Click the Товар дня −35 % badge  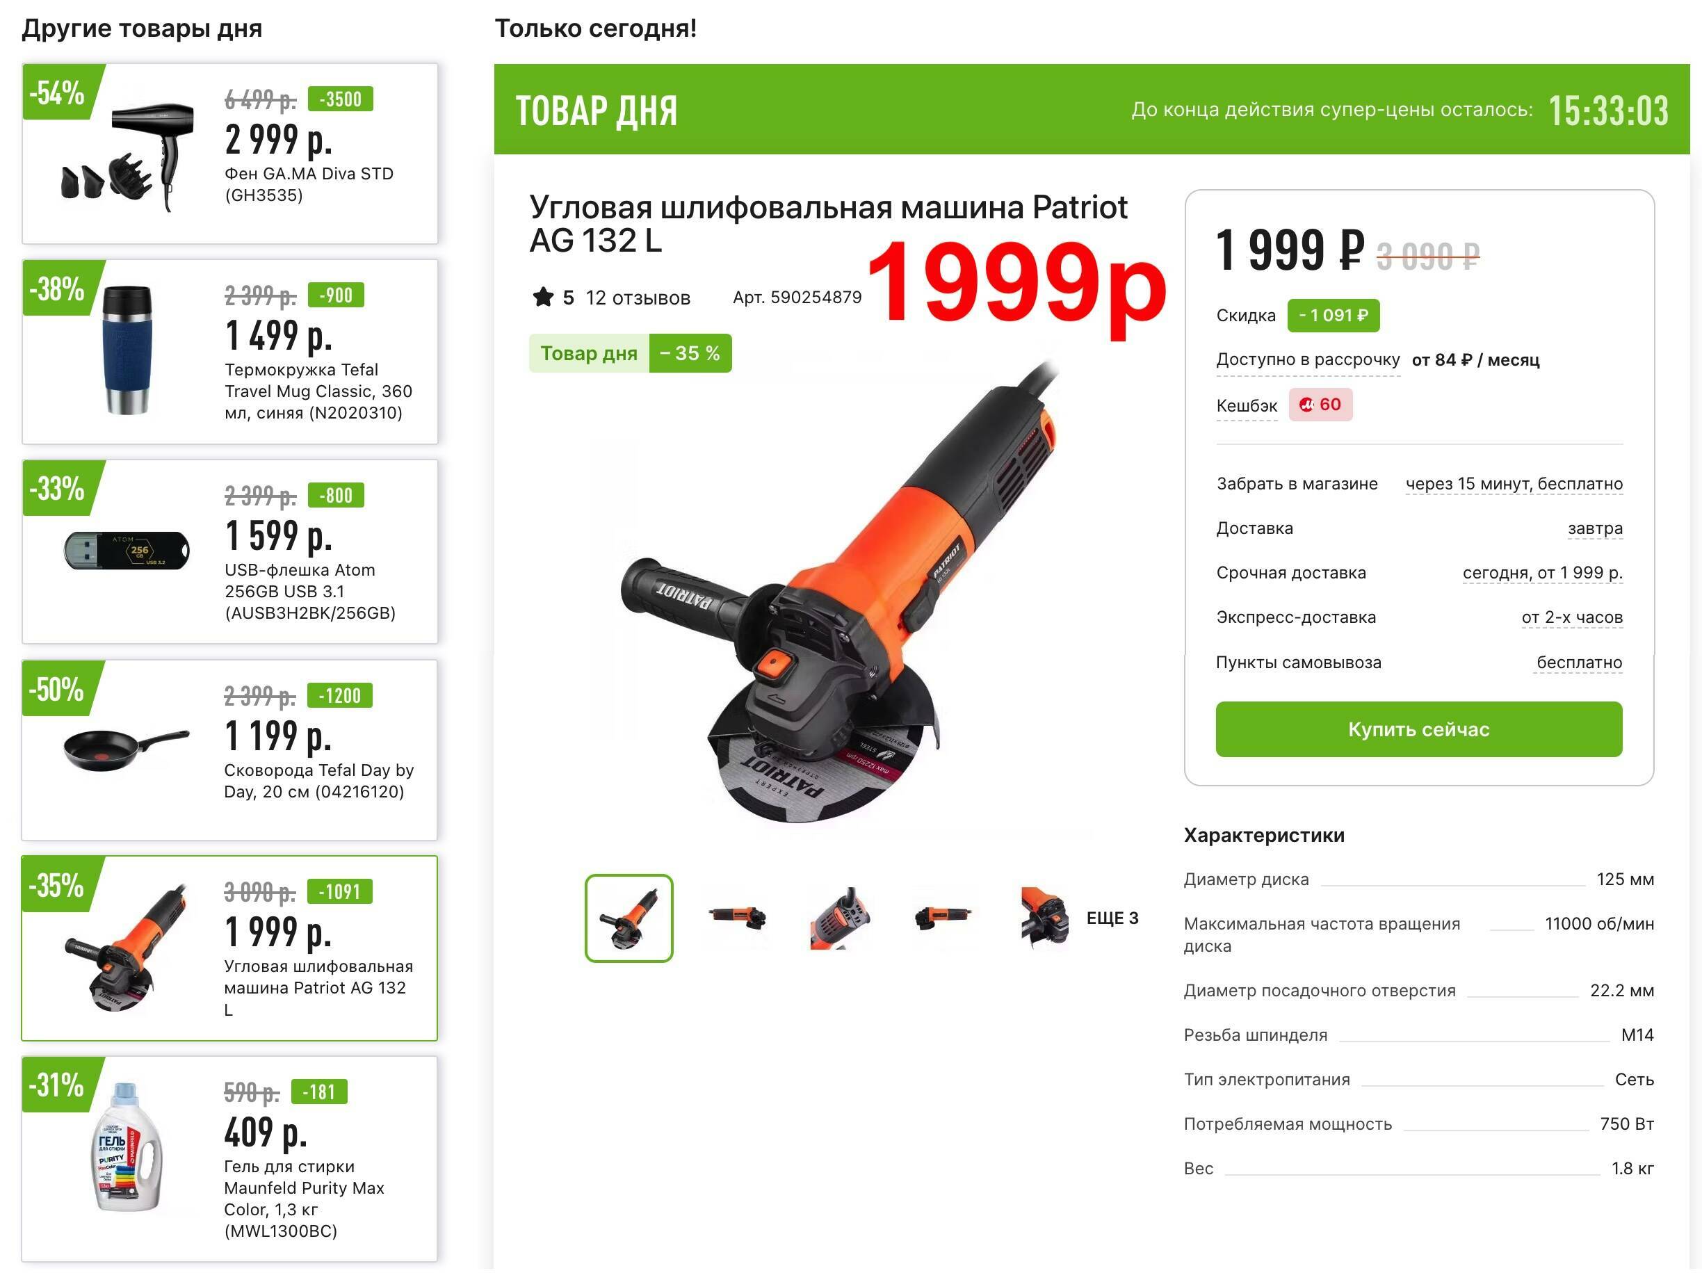[630, 353]
